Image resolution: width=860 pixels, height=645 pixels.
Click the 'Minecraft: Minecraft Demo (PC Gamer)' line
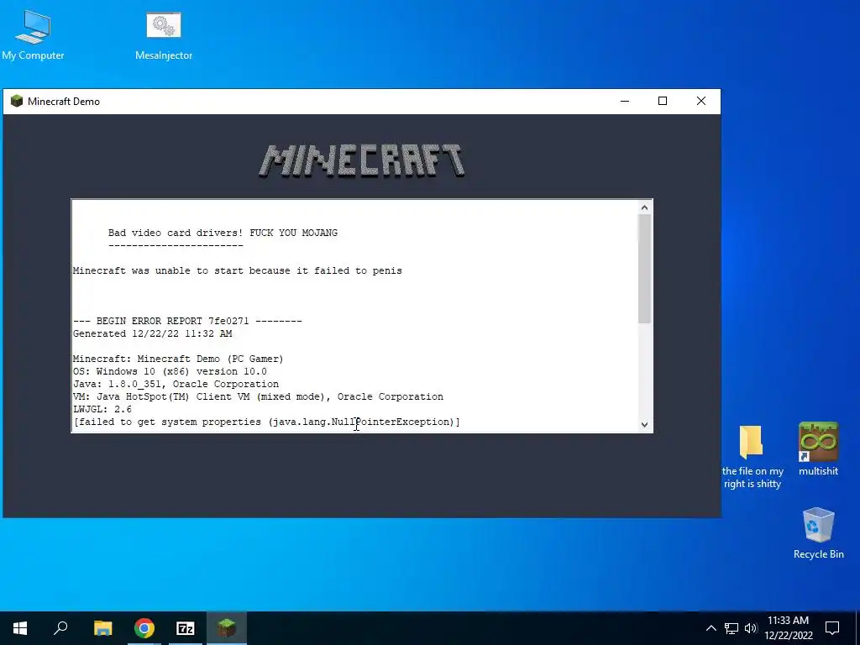pos(178,359)
